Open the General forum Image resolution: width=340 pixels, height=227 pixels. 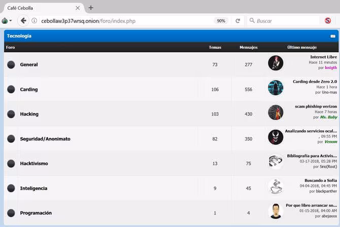tap(29, 64)
